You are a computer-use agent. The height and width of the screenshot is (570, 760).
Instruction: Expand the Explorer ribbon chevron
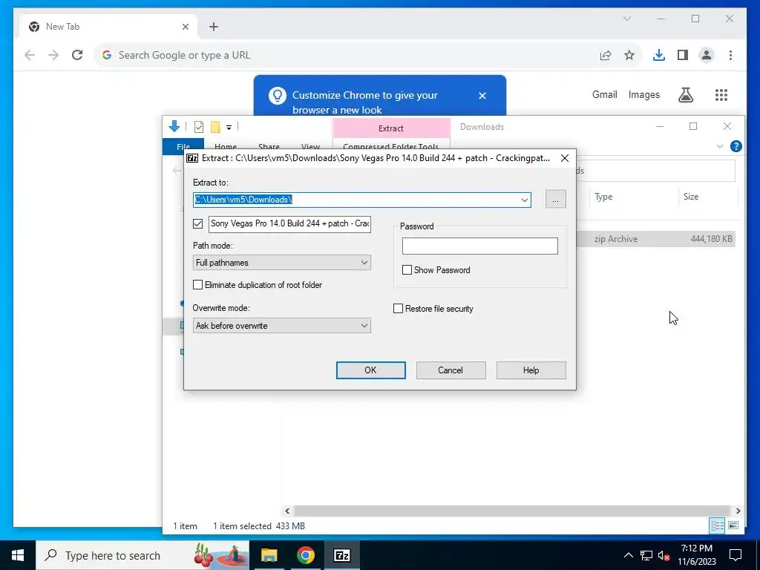(720, 146)
